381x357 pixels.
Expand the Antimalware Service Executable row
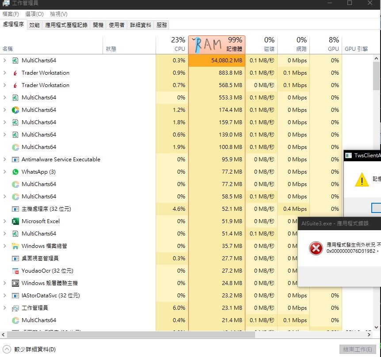4,160
